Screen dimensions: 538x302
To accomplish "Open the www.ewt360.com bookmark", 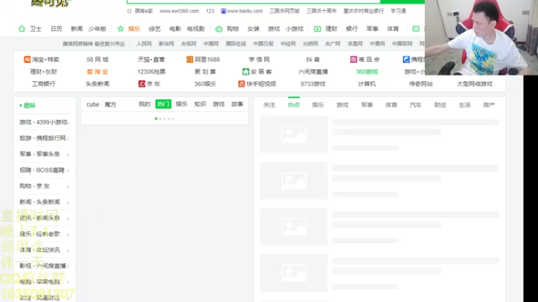I will point(179,11).
